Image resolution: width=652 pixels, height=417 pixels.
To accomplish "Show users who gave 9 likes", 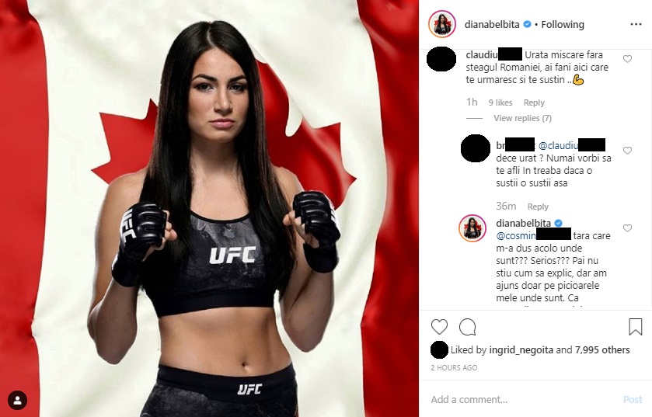I will [500, 103].
